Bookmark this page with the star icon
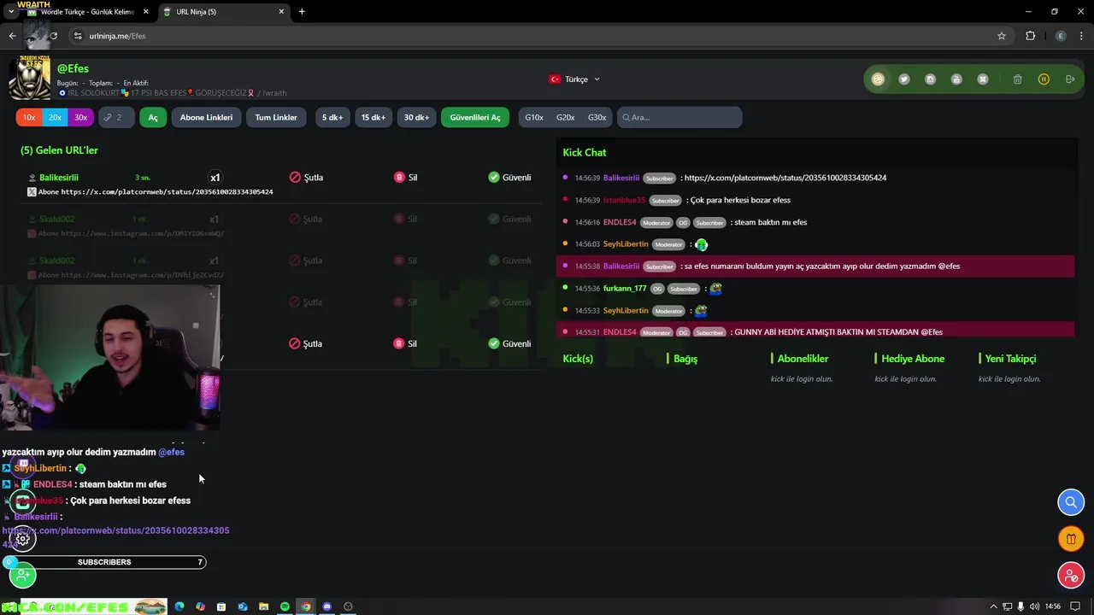Screen dimensions: 1094x615 click(1002, 36)
